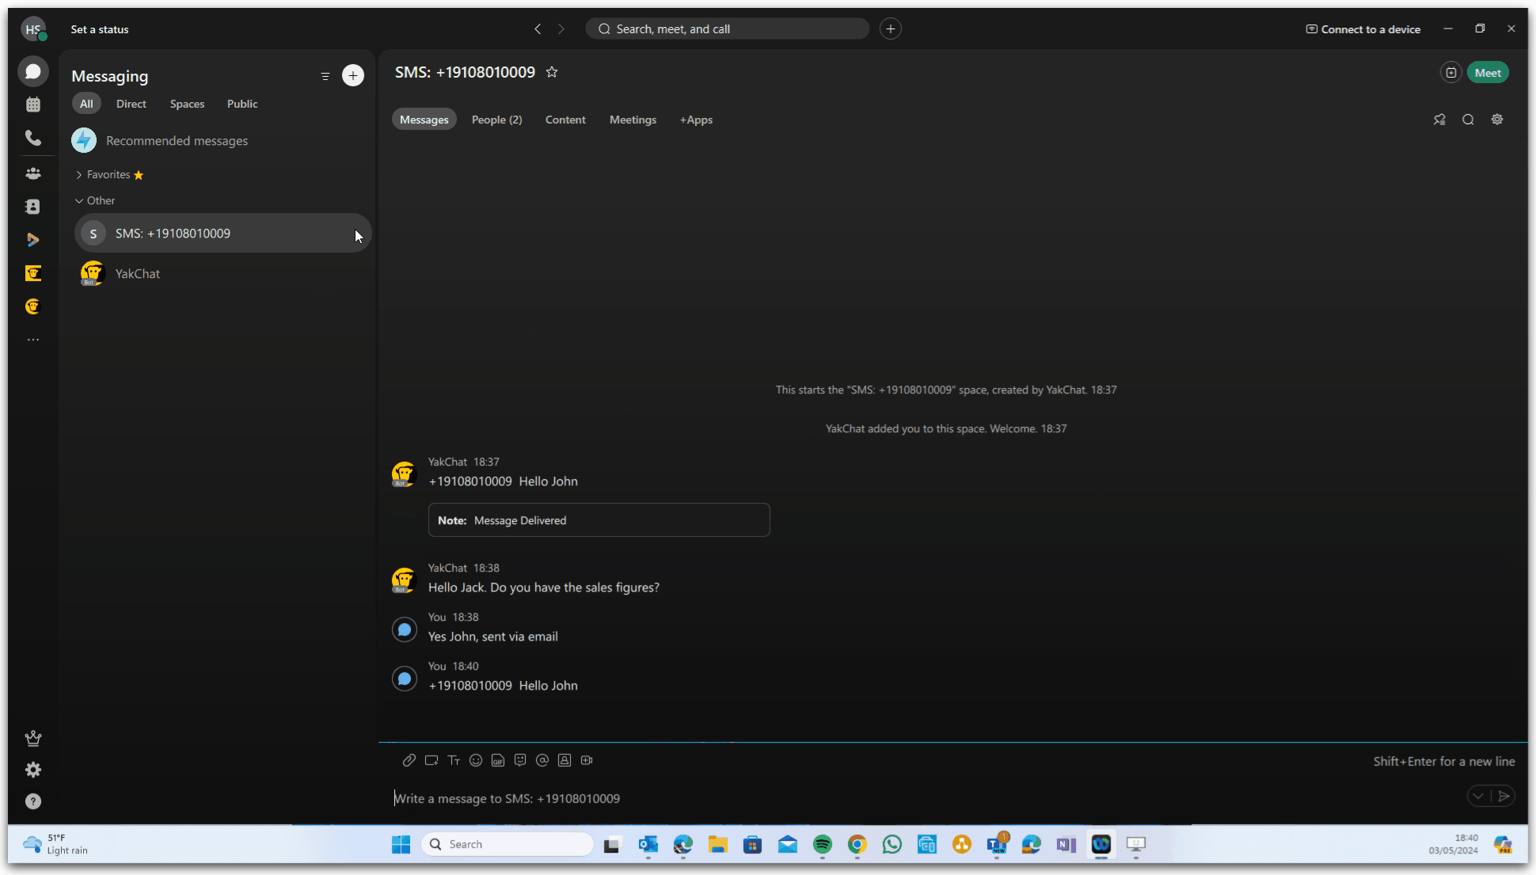Select the All filter tab

[86, 104]
